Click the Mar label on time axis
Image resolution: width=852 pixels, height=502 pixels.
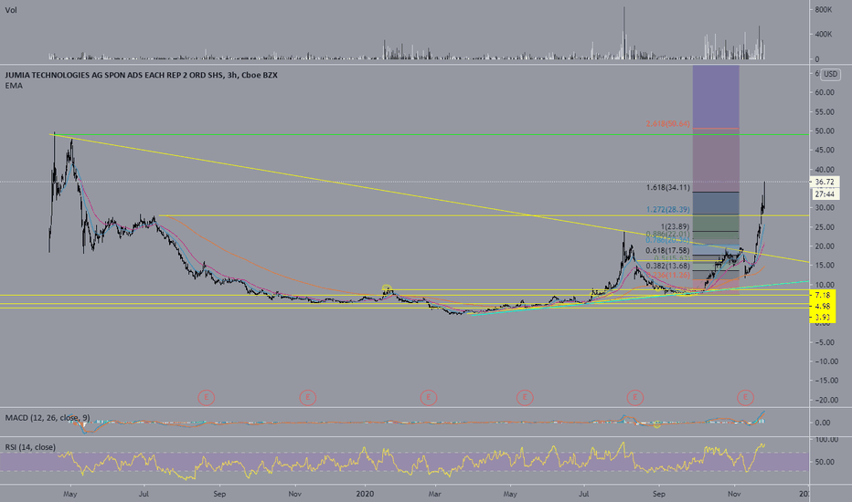(434, 494)
